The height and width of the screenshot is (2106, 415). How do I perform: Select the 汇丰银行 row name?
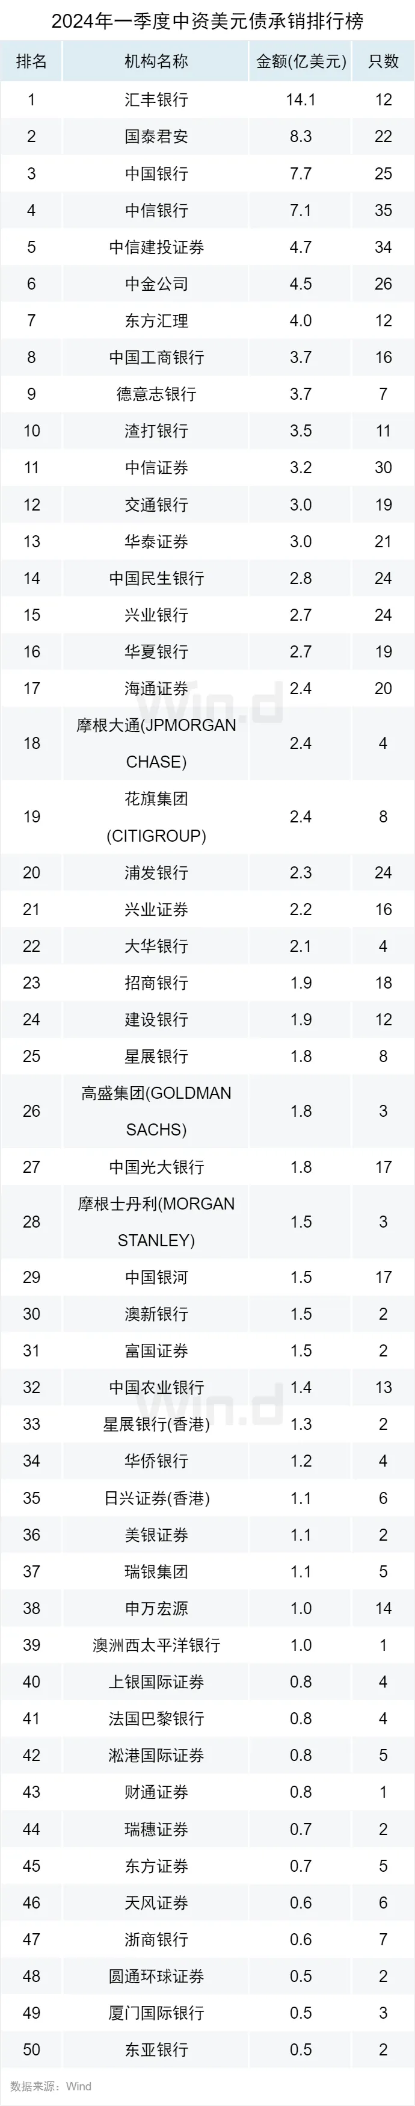[x=155, y=100]
